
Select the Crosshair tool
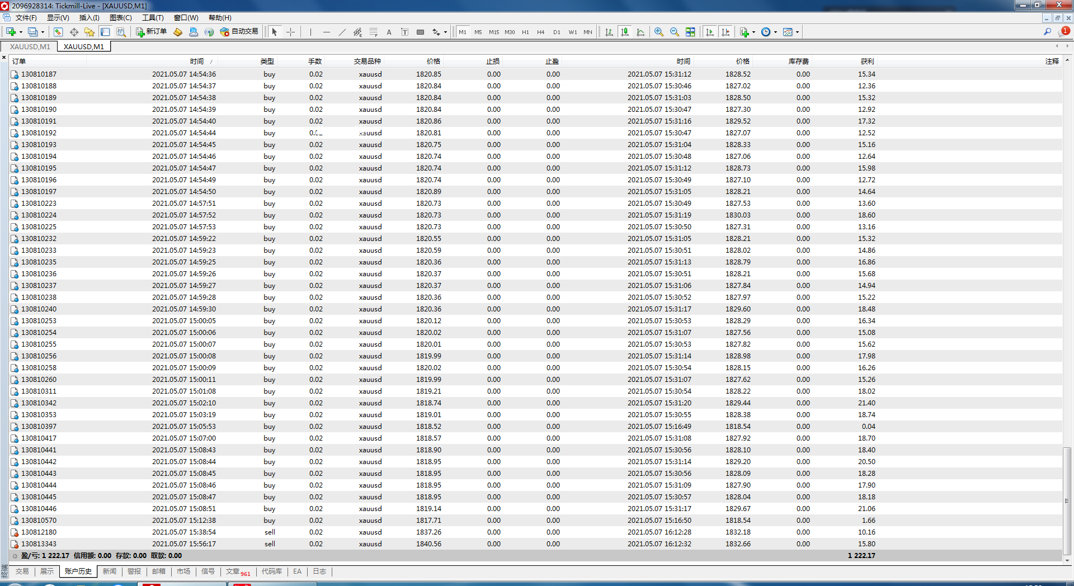[x=290, y=32]
